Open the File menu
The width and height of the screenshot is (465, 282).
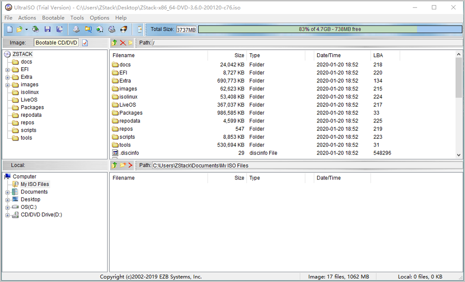pyautogui.click(x=8, y=18)
